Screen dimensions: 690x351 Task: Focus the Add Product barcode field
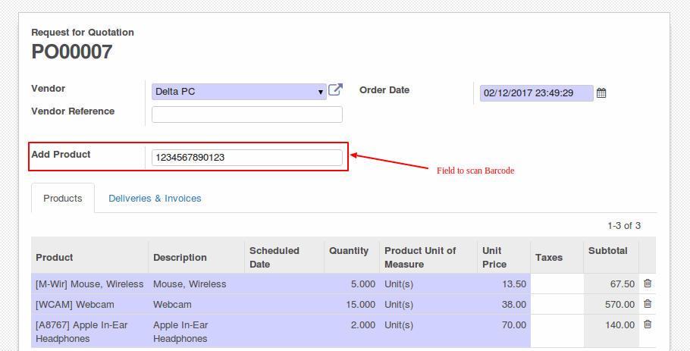tap(247, 158)
